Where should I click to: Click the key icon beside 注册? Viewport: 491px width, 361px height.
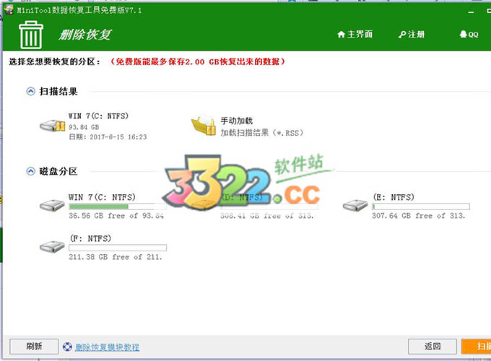pyautogui.click(x=402, y=35)
